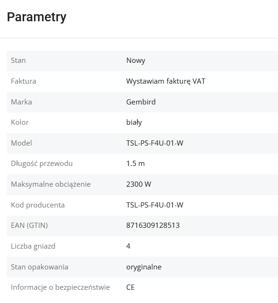Click the Faktura label
The height and width of the screenshot is (303, 278).
click(x=24, y=81)
